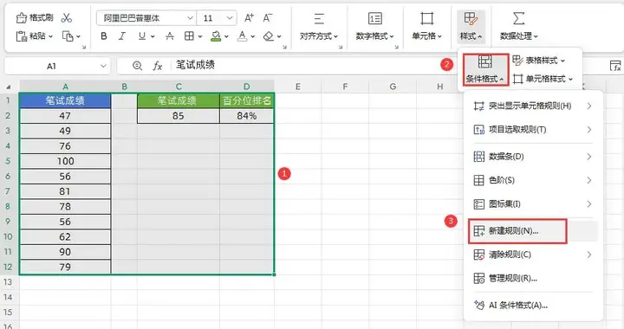Click the green 笔试成绩 header in column C
This screenshot has width=624, height=329.
(x=179, y=100)
